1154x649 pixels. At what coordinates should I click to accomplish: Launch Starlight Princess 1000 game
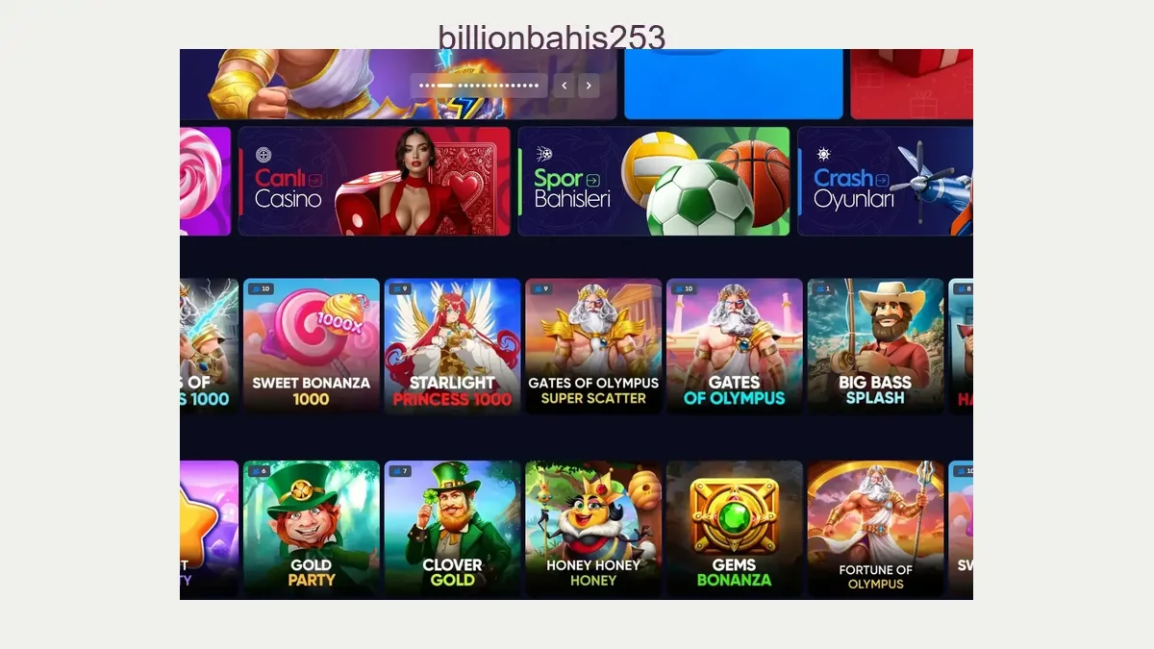coord(452,346)
